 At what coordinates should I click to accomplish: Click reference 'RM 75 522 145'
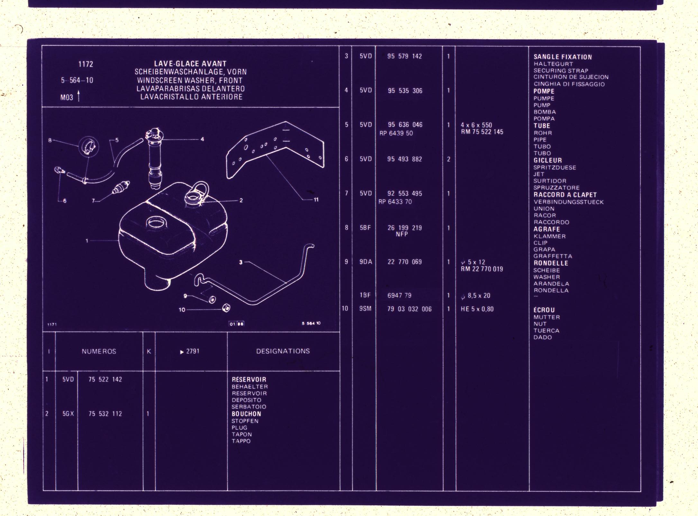[482, 132]
